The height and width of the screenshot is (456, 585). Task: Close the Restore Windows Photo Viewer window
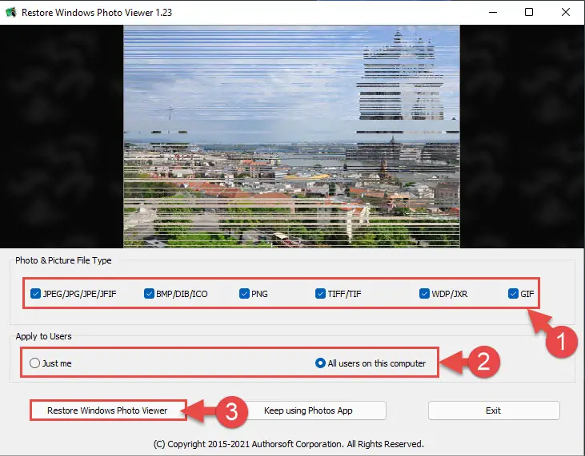pos(566,12)
